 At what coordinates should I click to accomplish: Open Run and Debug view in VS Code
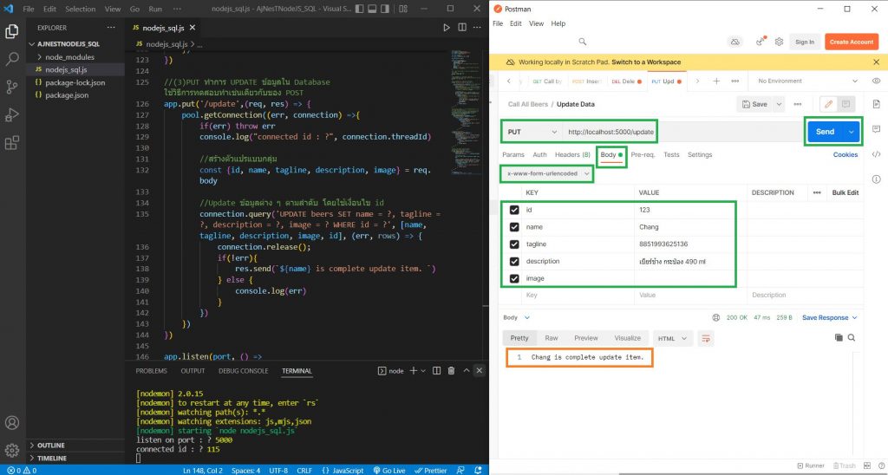[12, 115]
